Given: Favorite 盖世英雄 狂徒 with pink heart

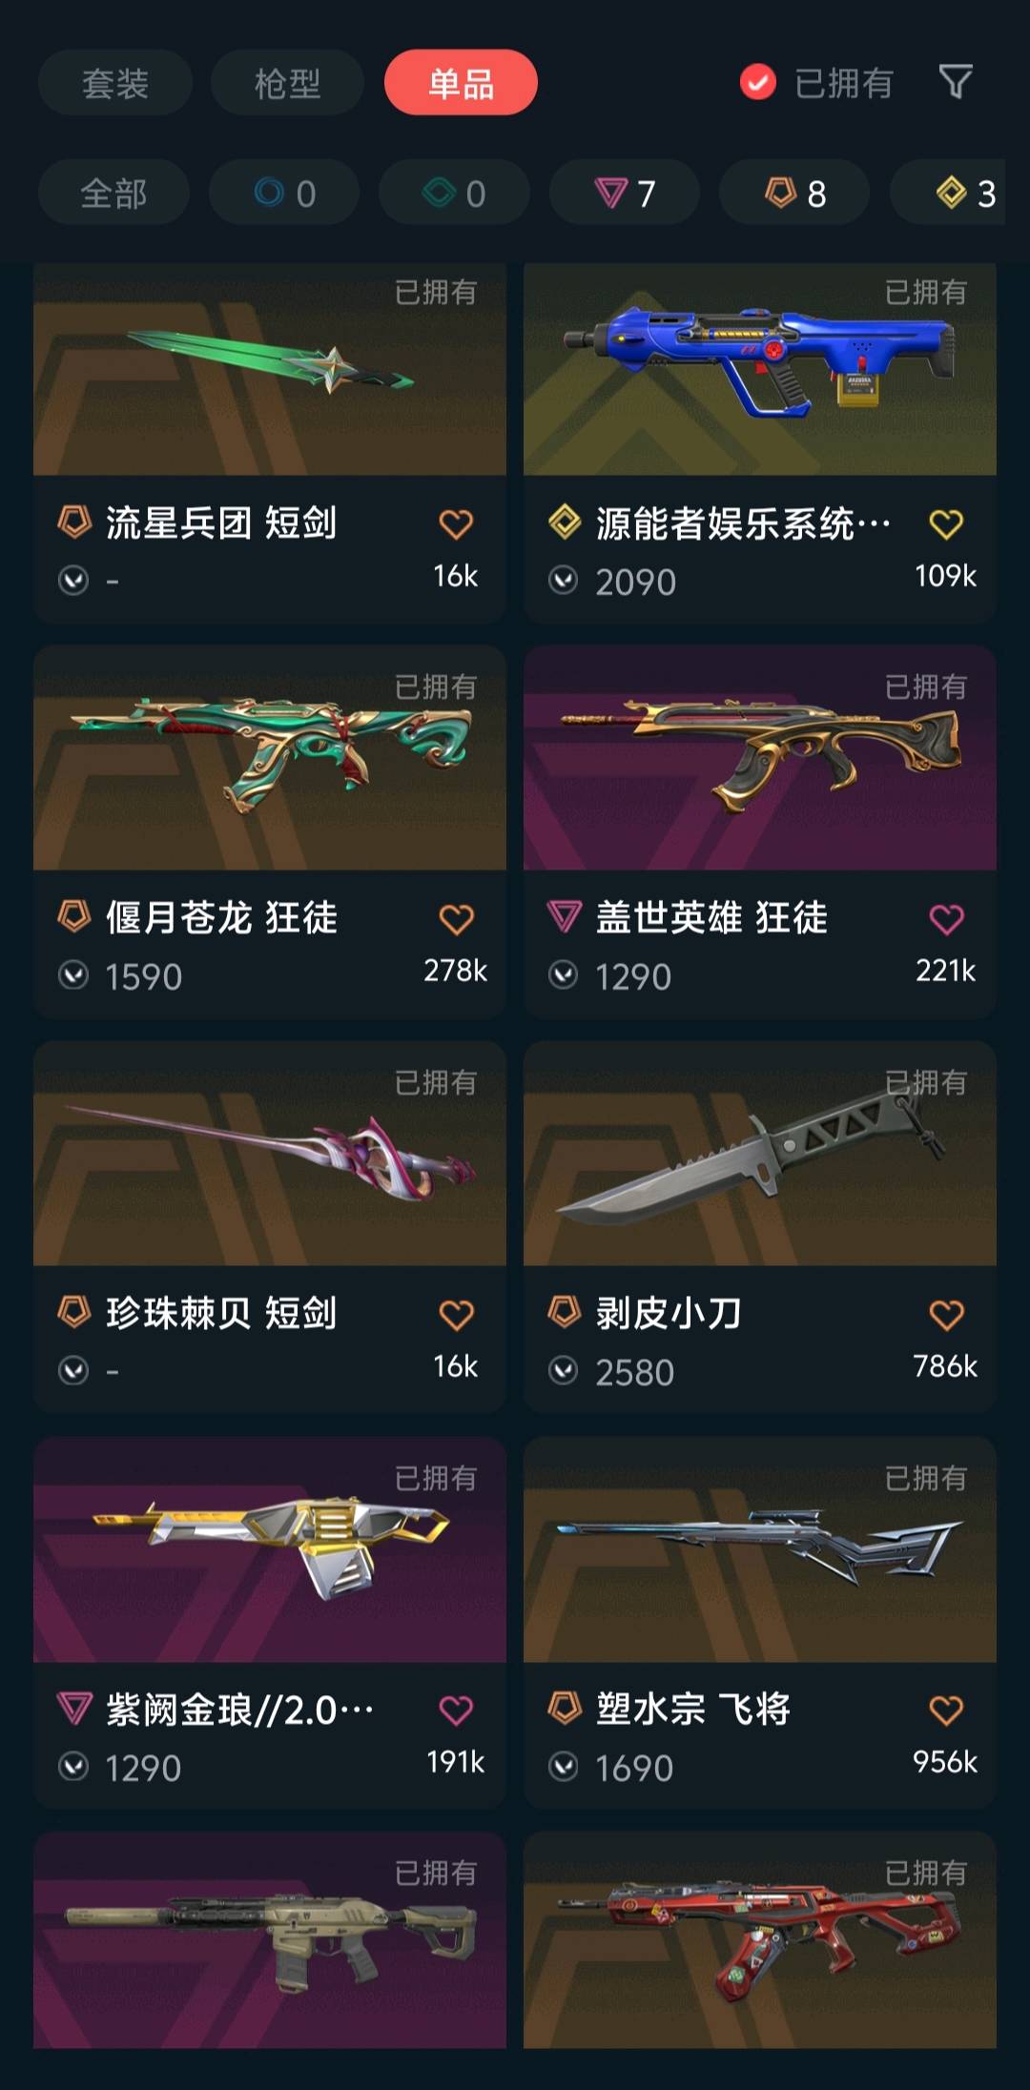Looking at the screenshot, I should (x=946, y=919).
